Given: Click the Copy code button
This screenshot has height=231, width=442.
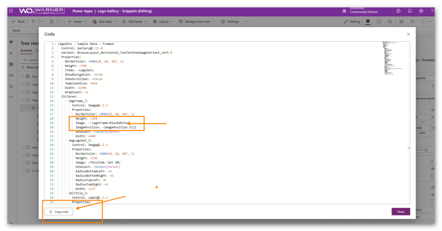Looking at the screenshot, I should click(x=59, y=212).
